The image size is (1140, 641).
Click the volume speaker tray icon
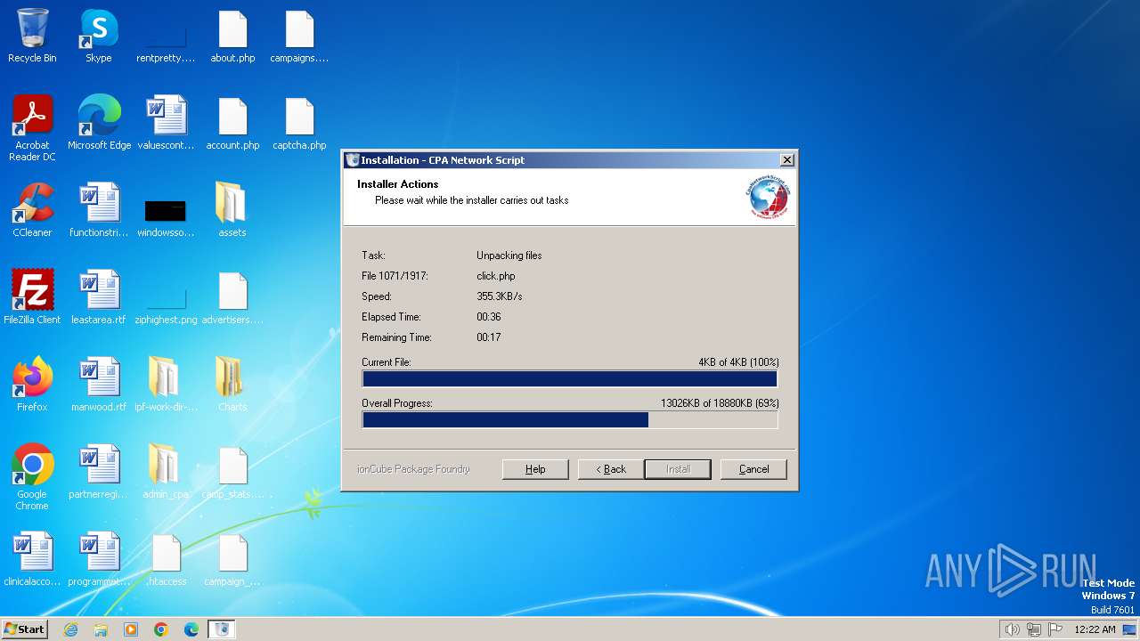click(x=1013, y=629)
